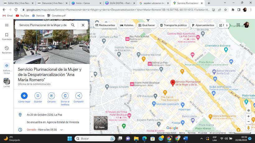Click the Cercano nearby button
The width and height of the screenshot is (255, 143).
coord(51,98)
